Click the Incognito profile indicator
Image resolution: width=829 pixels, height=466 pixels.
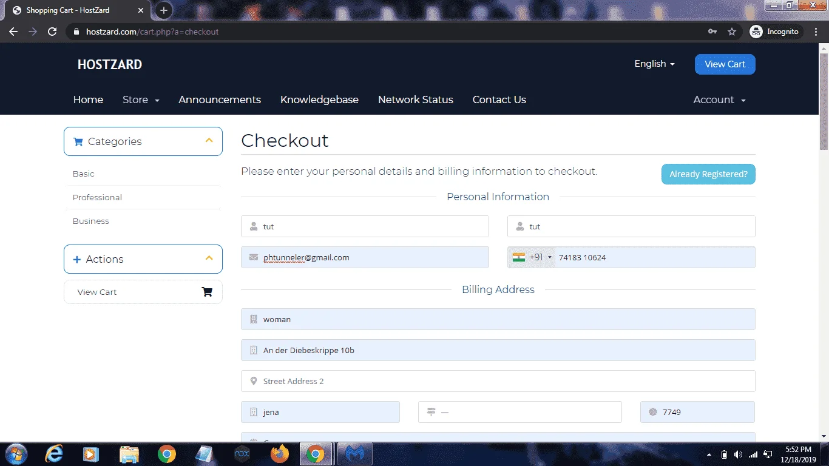(775, 32)
